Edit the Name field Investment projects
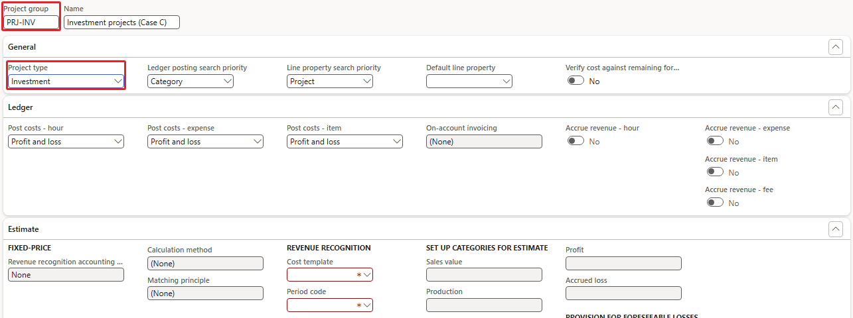The image size is (853, 318). click(121, 23)
